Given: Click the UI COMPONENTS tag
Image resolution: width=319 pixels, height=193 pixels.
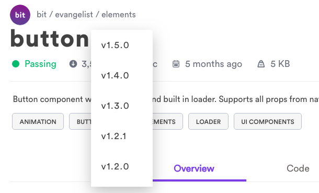Looking at the screenshot, I should [x=268, y=121].
